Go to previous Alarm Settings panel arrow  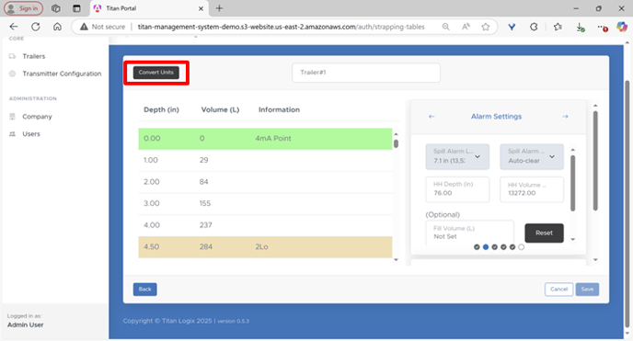[432, 117]
